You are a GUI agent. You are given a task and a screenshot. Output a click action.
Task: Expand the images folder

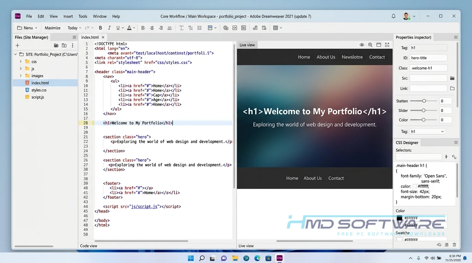(21, 76)
